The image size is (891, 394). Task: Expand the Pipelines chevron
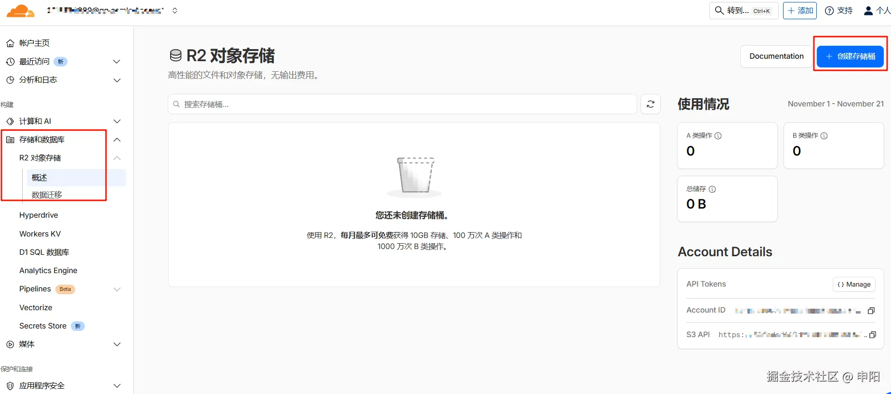point(117,289)
